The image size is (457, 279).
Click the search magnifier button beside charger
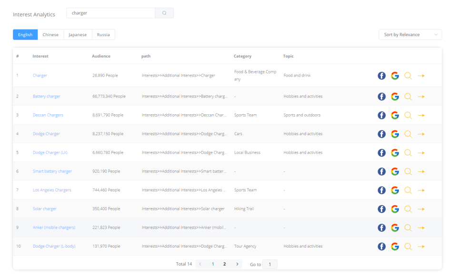coord(164,13)
